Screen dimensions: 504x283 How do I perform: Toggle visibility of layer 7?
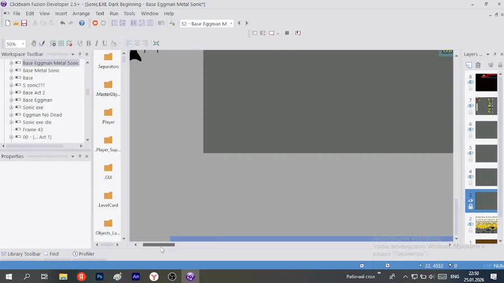470,106
